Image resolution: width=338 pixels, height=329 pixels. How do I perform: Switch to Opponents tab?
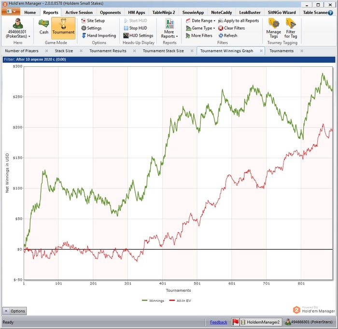tap(110, 13)
